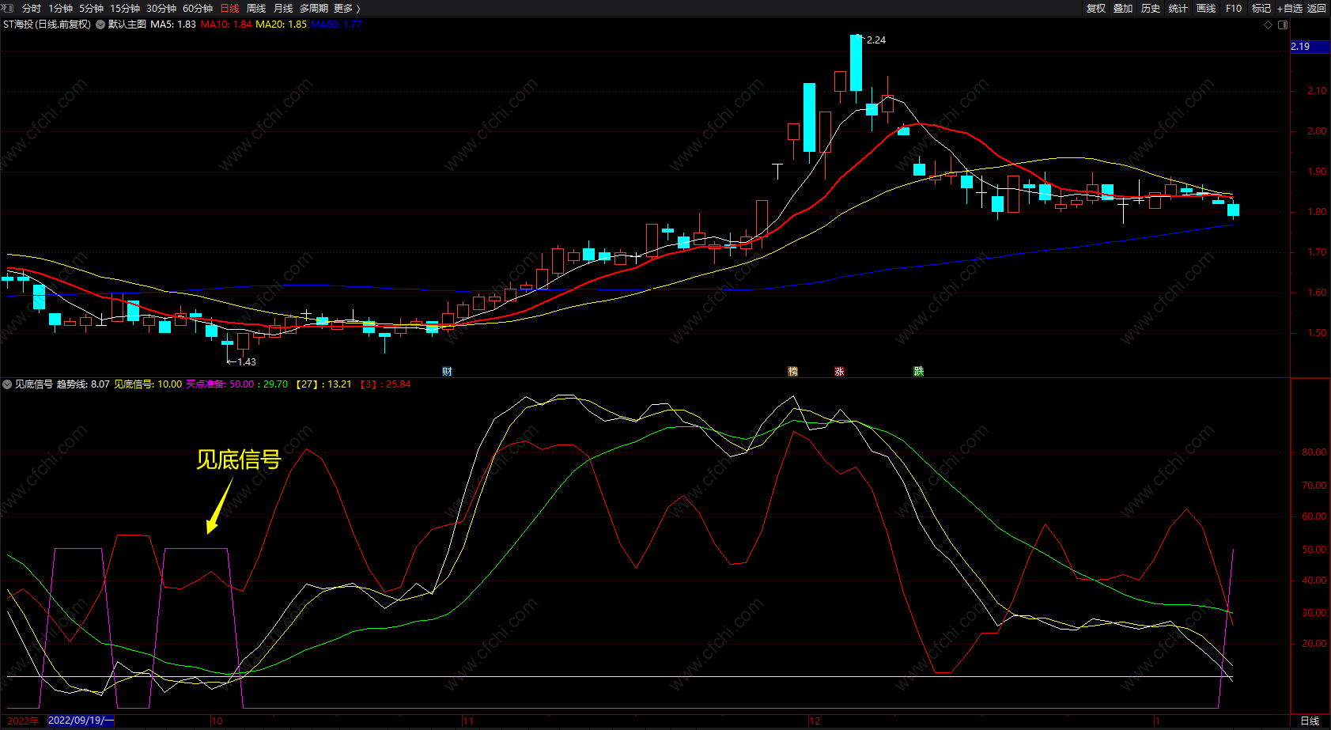Viewport: 1331px width, 730px height.
Task: Click the collapse panel icon at top-left
Action: pyautogui.click(x=9, y=8)
